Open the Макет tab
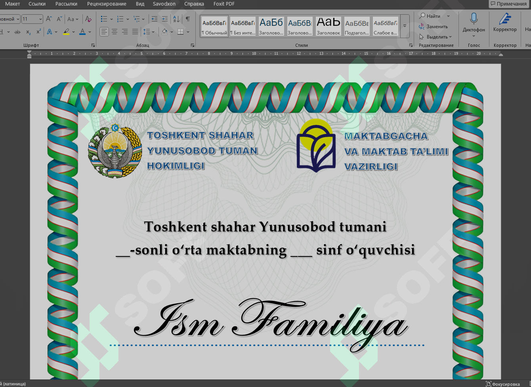Image resolution: width=531 pixels, height=387 pixels. 13,4
